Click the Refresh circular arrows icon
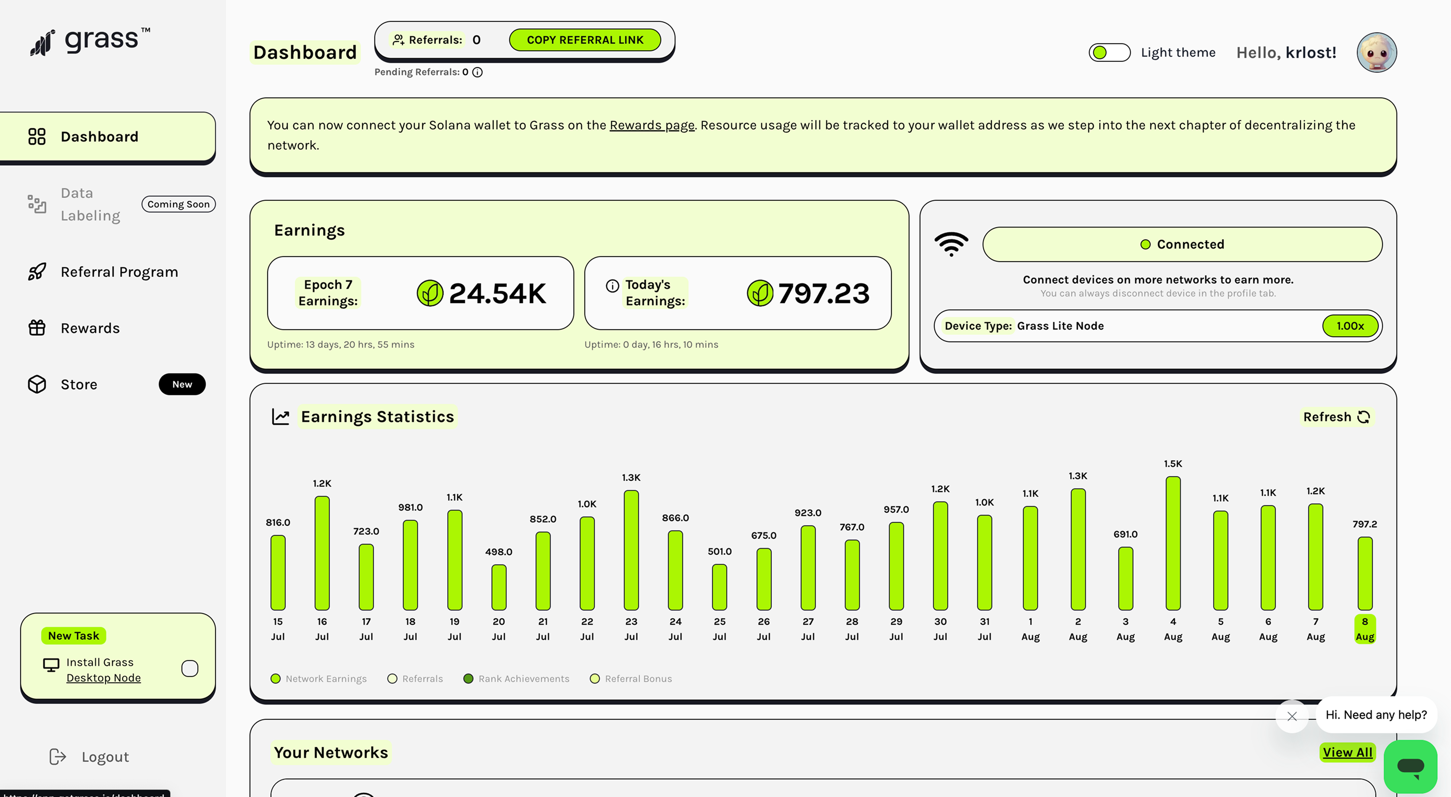 pos(1364,417)
